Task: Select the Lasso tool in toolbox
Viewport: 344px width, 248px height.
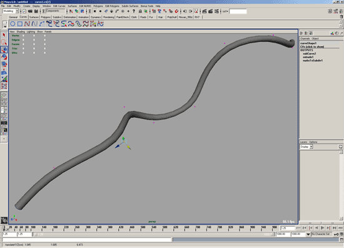Action: tap(4, 42)
